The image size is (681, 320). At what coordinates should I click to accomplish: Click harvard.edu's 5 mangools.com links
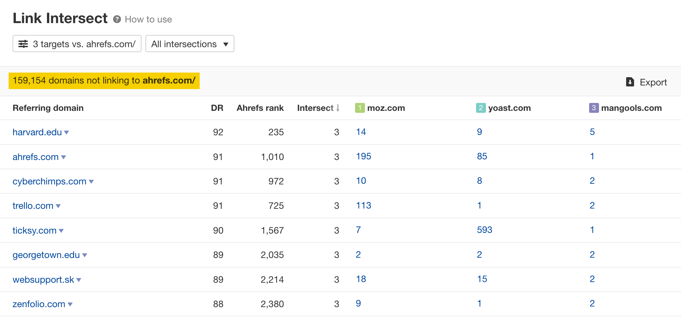[x=592, y=132]
